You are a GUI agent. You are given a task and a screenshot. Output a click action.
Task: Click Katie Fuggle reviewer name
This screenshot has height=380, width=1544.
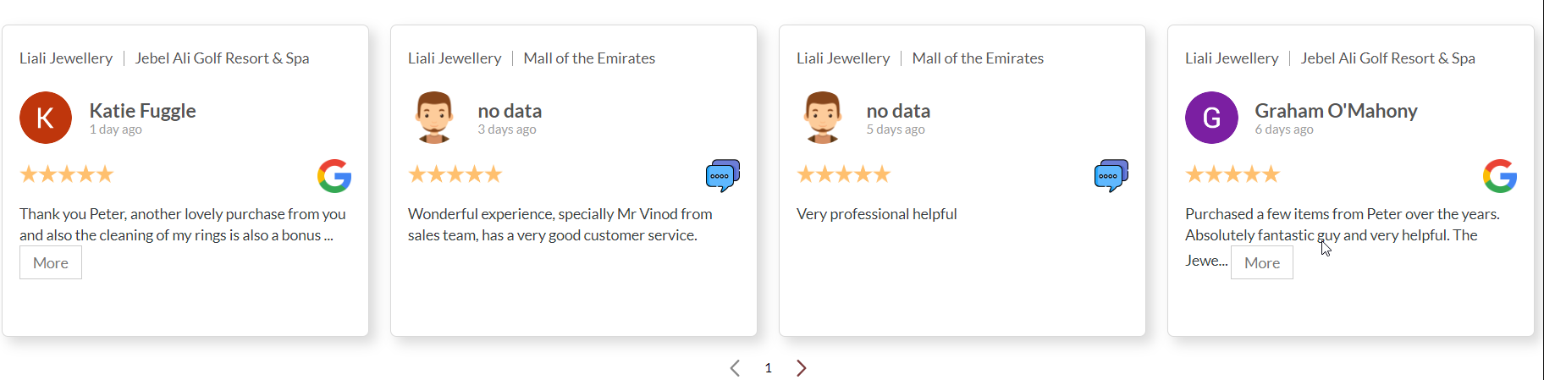pos(142,111)
